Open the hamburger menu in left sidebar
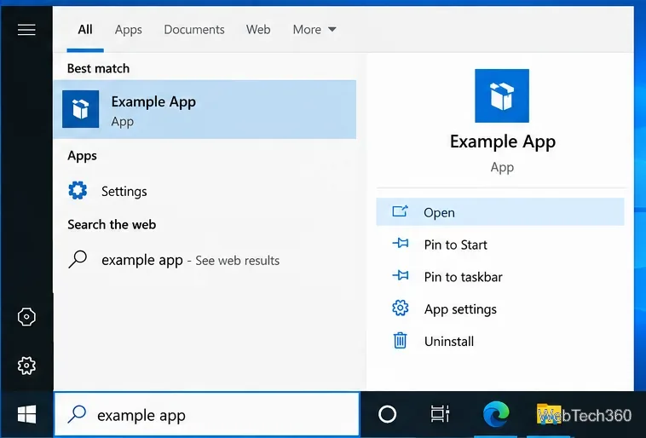This screenshot has width=646, height=438. [x=26, y=30]
